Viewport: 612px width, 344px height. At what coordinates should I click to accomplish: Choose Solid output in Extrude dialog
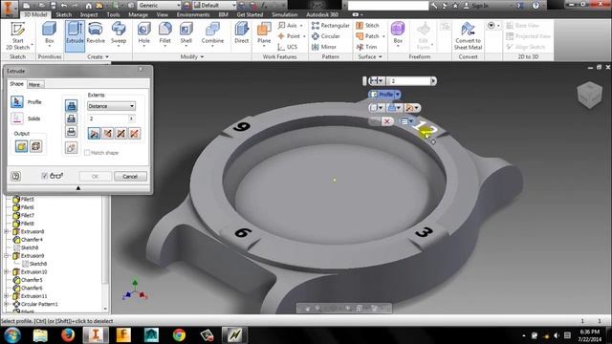click(x=21, y=146)
